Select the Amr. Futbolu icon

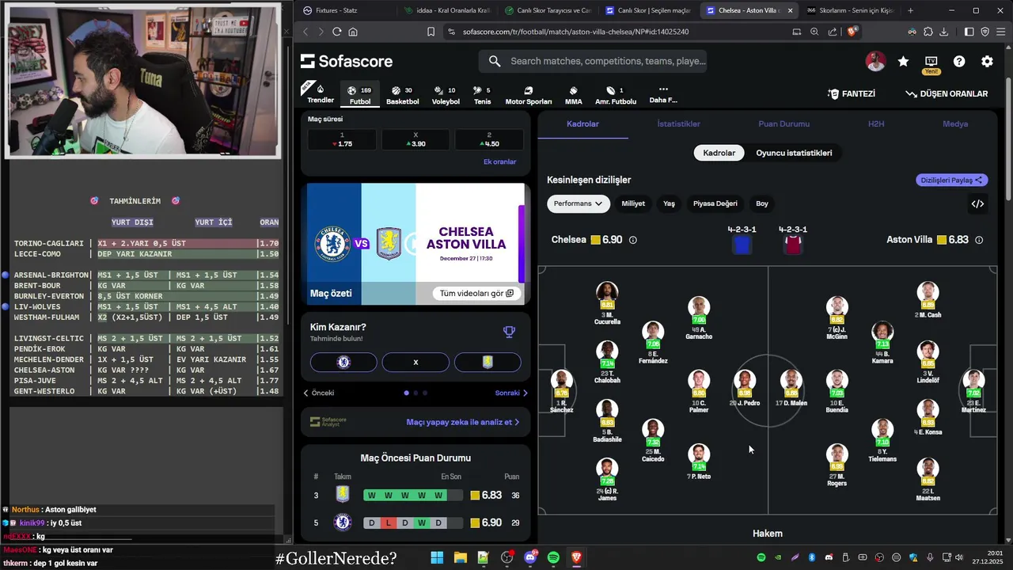click(x=616, y=95)
